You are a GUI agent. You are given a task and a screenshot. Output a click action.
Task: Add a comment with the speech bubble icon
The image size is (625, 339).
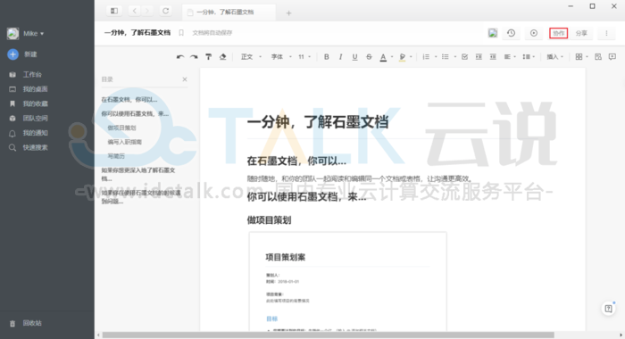pyautogui.click(x=612, y=57)
